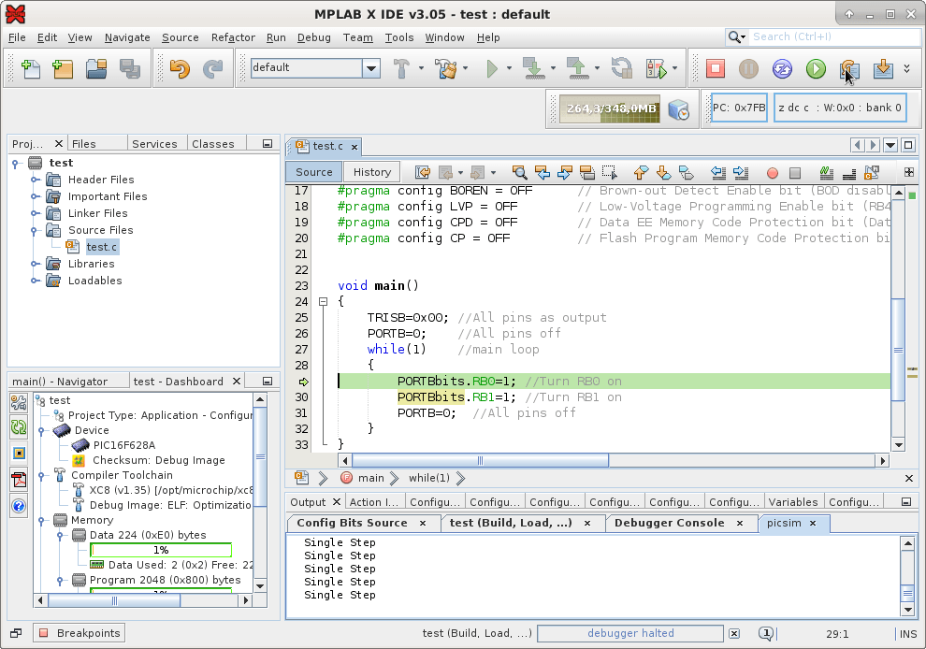This screenshot has width=926, height=649.
Task: Click the Comment icon in editor toolbar
Action: [826, 172]
